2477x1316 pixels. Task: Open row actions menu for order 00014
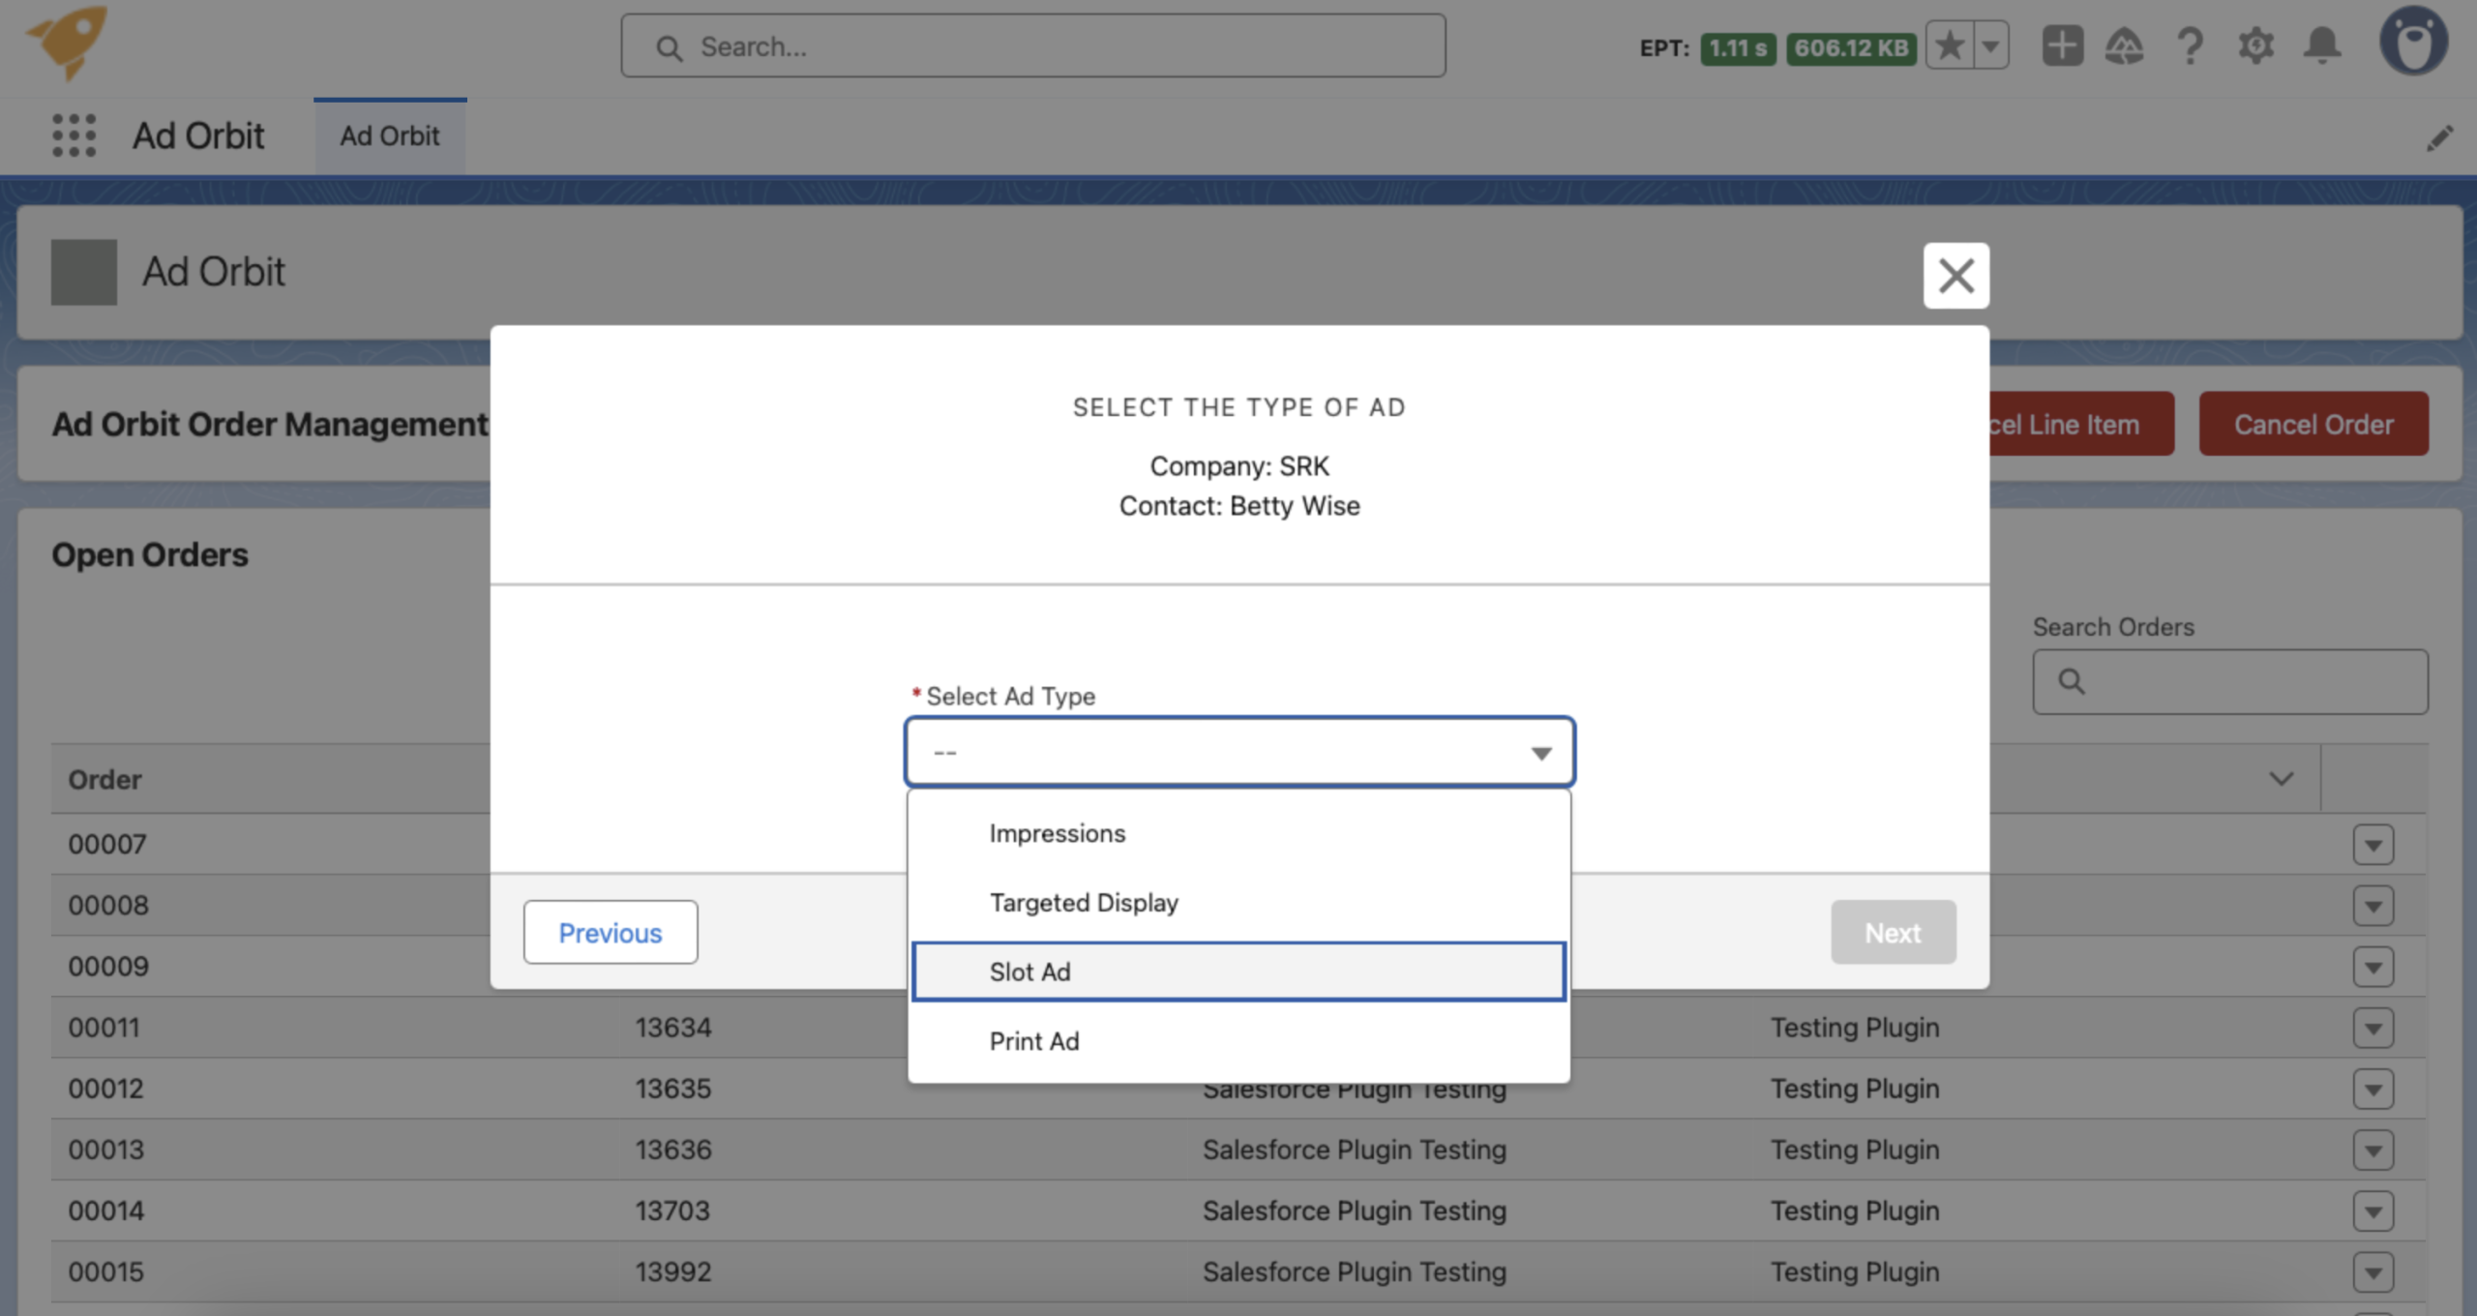click(2373, 1211)
